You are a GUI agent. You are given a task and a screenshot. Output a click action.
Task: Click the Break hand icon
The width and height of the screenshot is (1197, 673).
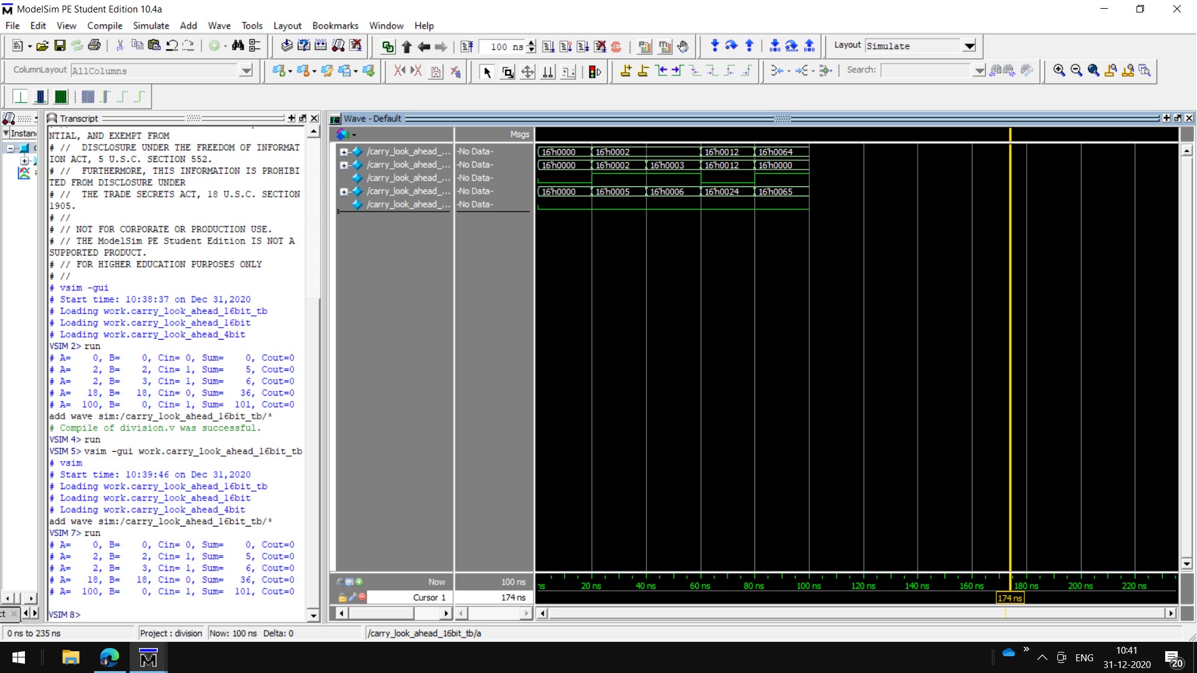click(x=683, y=46)
